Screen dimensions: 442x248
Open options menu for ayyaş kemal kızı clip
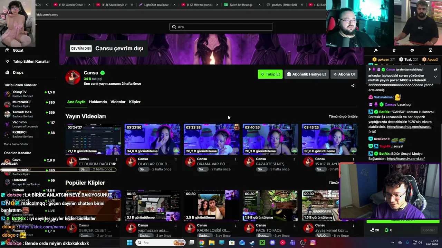(353, 226)
